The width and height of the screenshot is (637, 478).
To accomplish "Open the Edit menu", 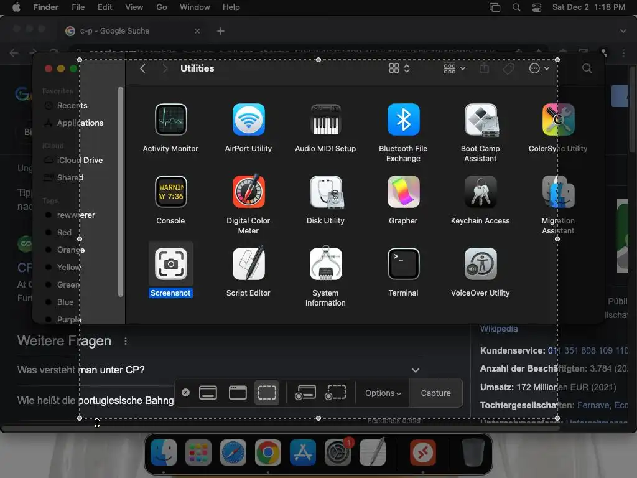I will 105,7.
